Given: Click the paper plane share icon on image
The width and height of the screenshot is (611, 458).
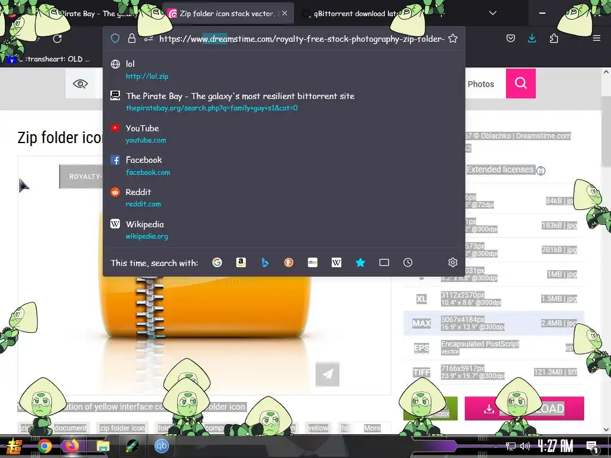Looking at the screenshot, I should tap(328, 374).
